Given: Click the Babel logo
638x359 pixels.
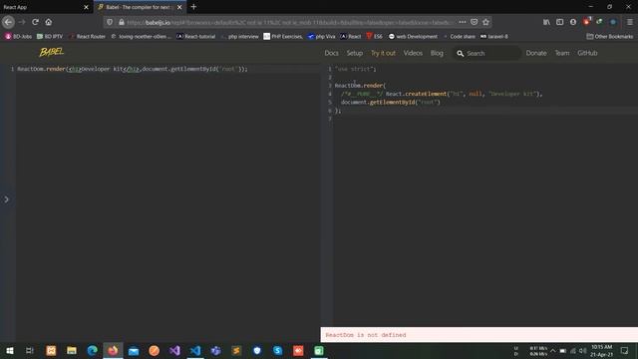Looking at the screenshot, I should tap(51, 52).
